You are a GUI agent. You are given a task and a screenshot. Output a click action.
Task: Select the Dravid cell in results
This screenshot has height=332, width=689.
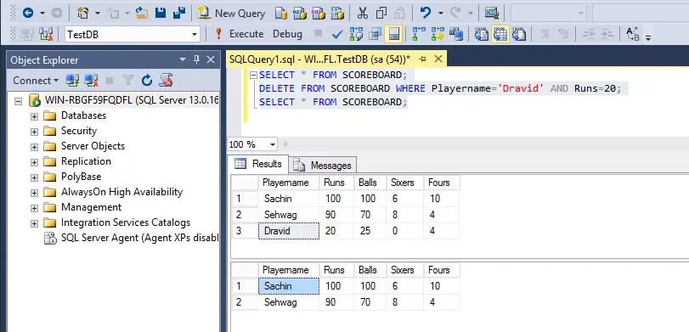(288, 231)
